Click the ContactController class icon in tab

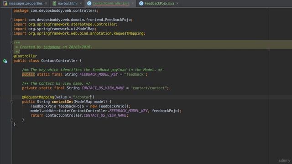pos(89,3)
